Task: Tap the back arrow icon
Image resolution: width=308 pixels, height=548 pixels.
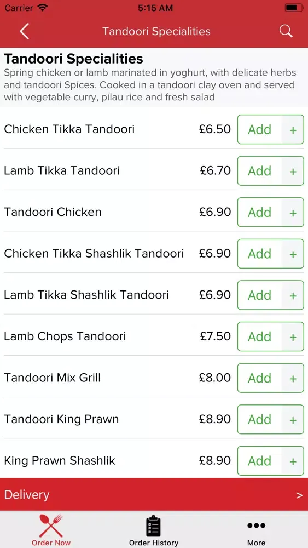Action: tap(25, 31)
